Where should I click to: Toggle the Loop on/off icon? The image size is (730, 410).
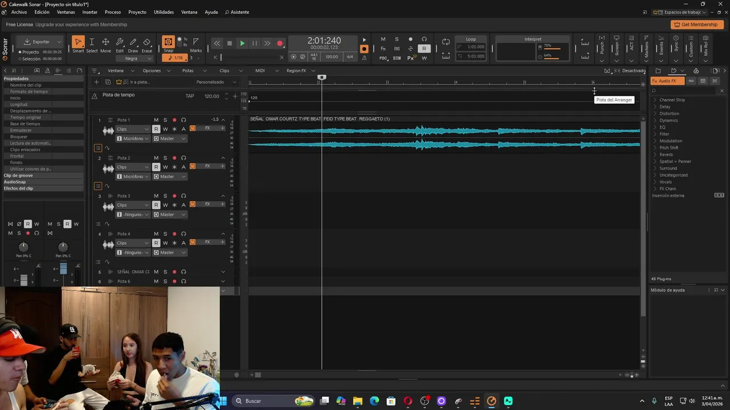pos(446,42)
